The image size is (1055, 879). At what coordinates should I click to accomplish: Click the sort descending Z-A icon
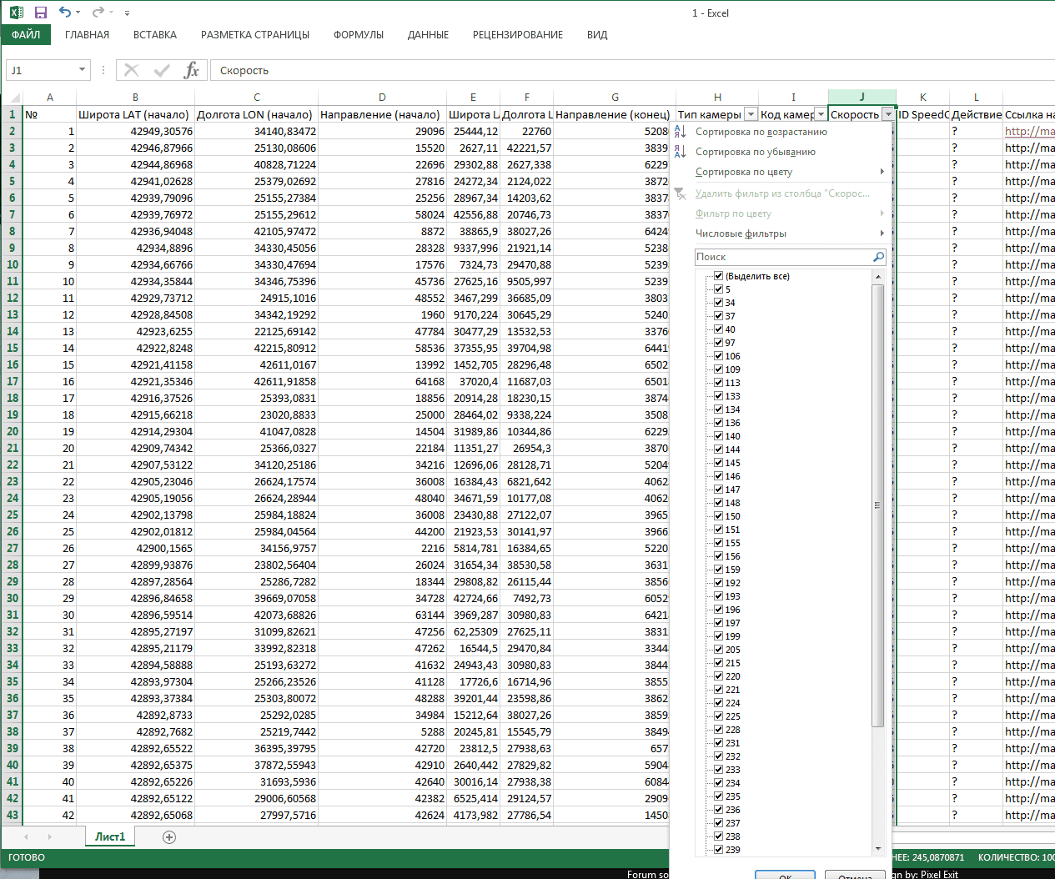tap(681, 152)
